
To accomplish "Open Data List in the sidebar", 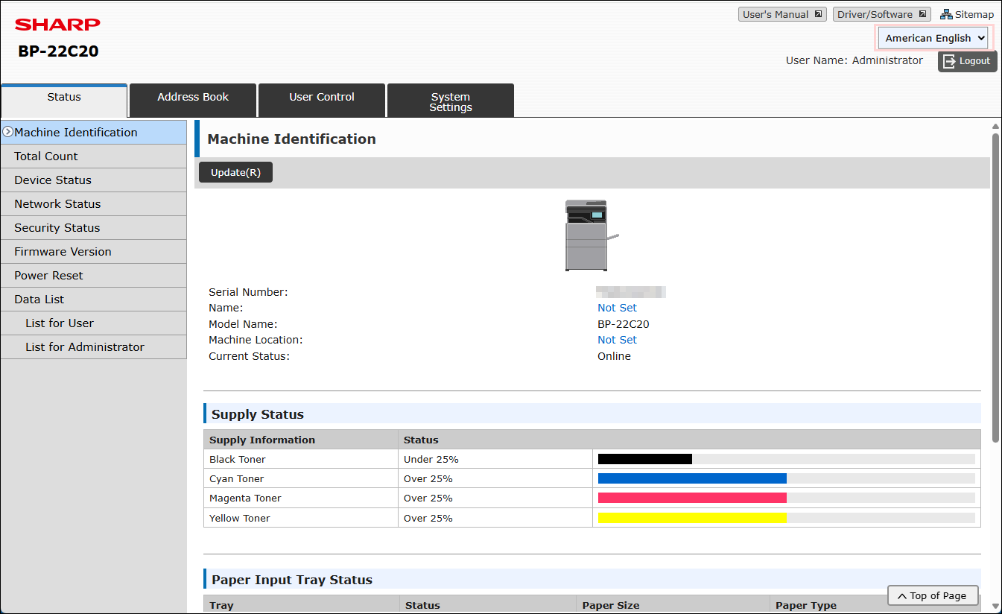I will point(94,300).
